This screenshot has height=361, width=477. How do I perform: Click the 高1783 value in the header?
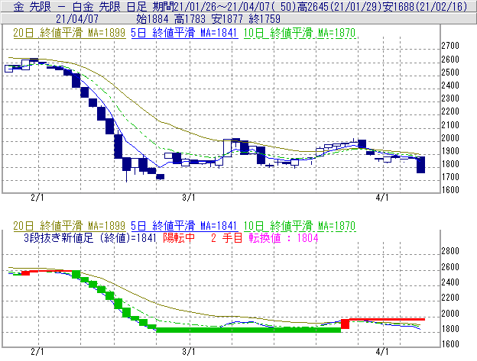[x=190, y=19]
